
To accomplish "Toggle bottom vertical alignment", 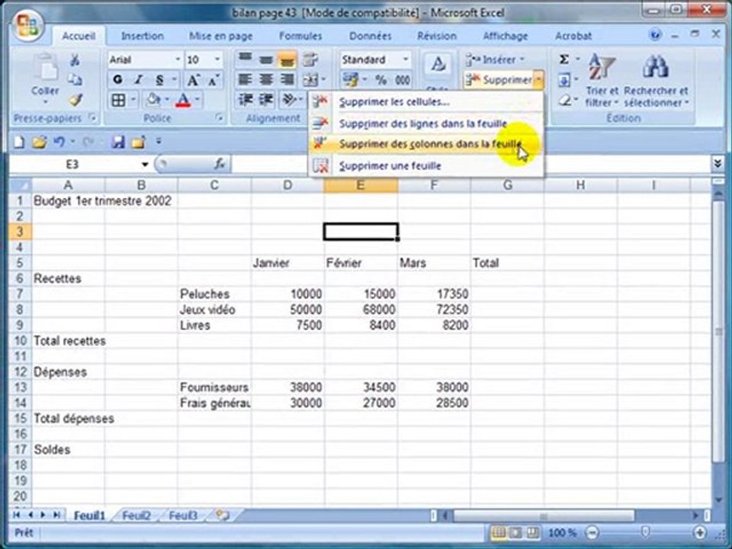I will click(x=287, y=59).
